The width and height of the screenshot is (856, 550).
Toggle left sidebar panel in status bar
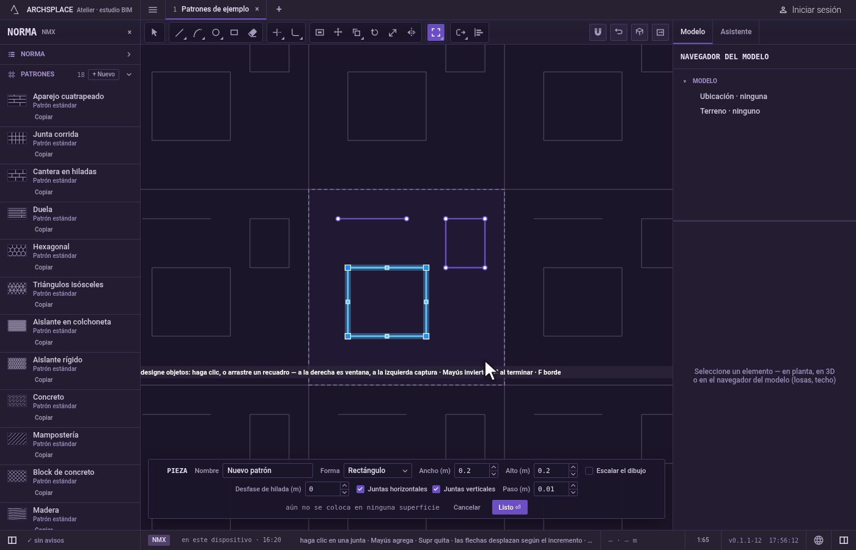[12, 540]
